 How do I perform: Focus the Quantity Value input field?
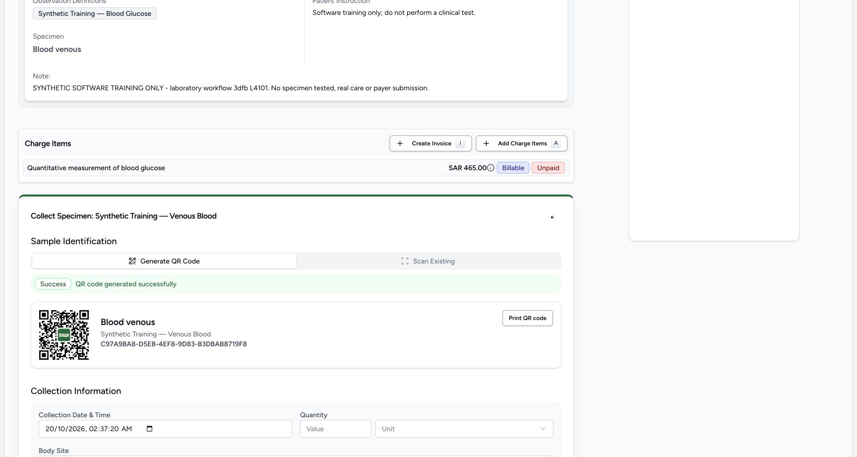336,429
